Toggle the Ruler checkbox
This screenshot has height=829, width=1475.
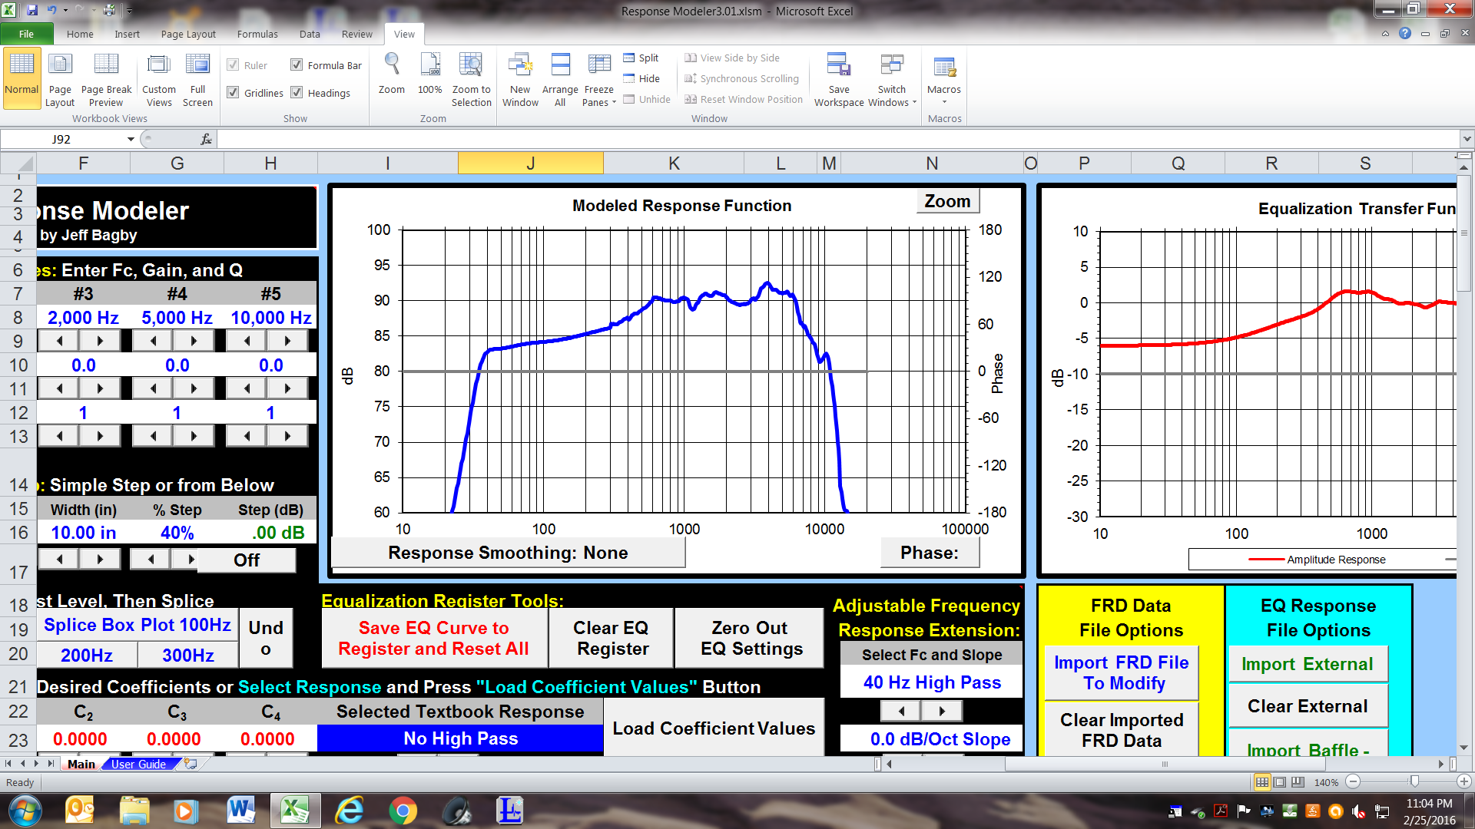[x=233, y=65]
